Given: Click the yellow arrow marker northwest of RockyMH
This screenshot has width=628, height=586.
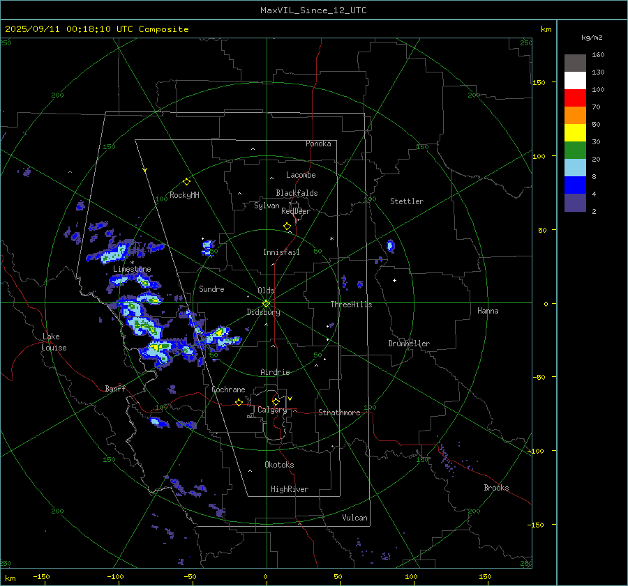Looking at the screenshot, I should [x=145, y=170].
